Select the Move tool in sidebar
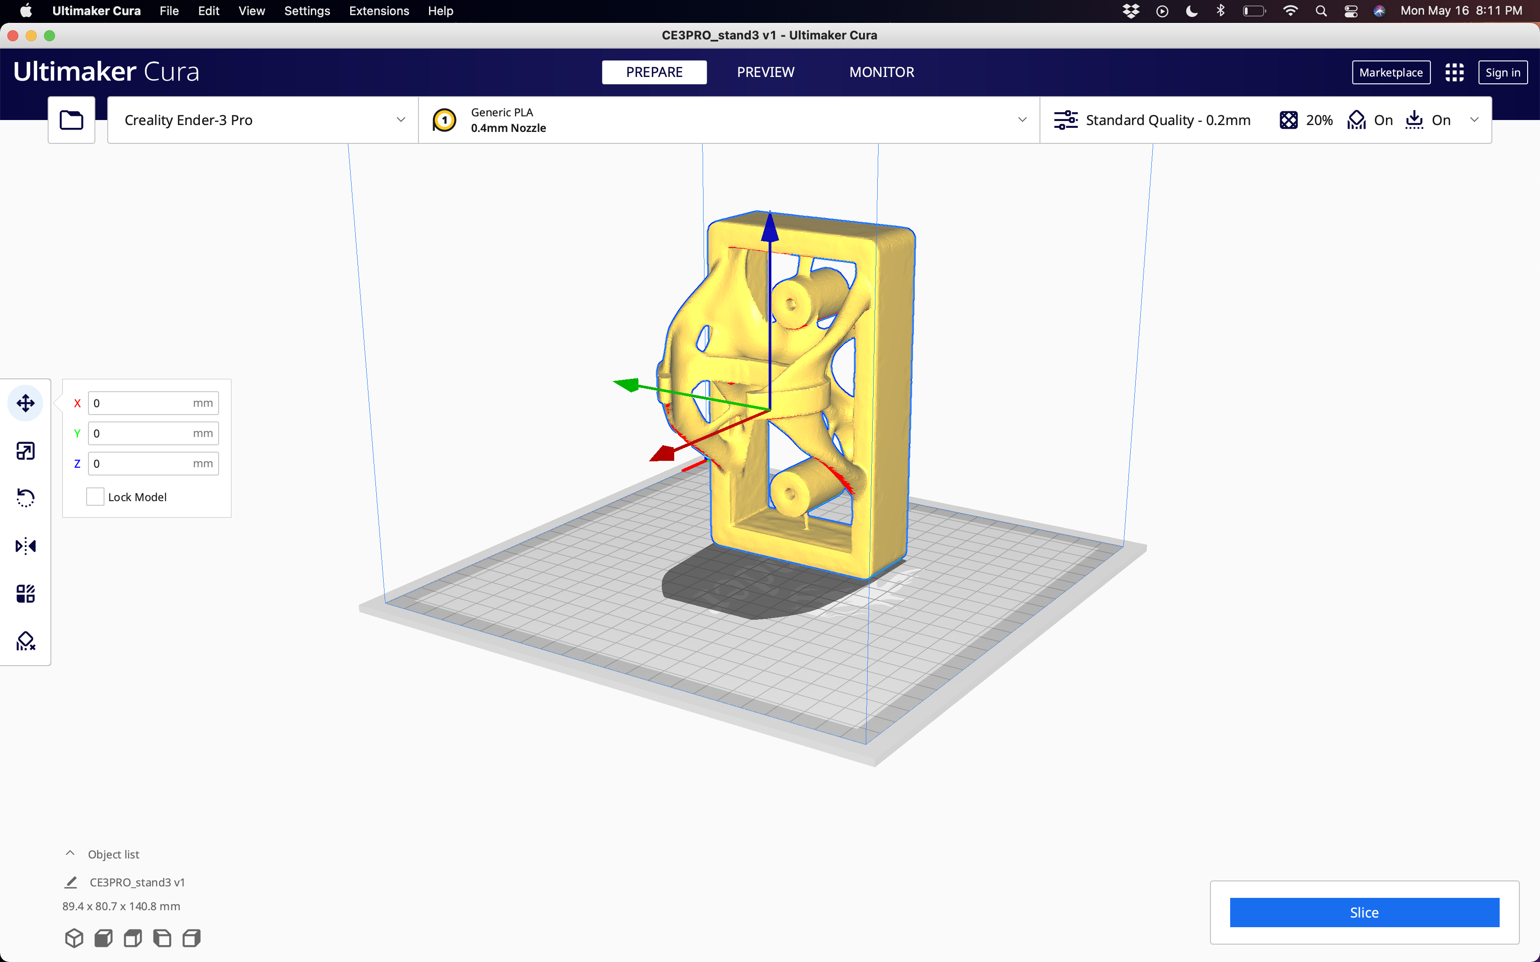Viewport: 1540px width, 962px height. tap(26, 402)
